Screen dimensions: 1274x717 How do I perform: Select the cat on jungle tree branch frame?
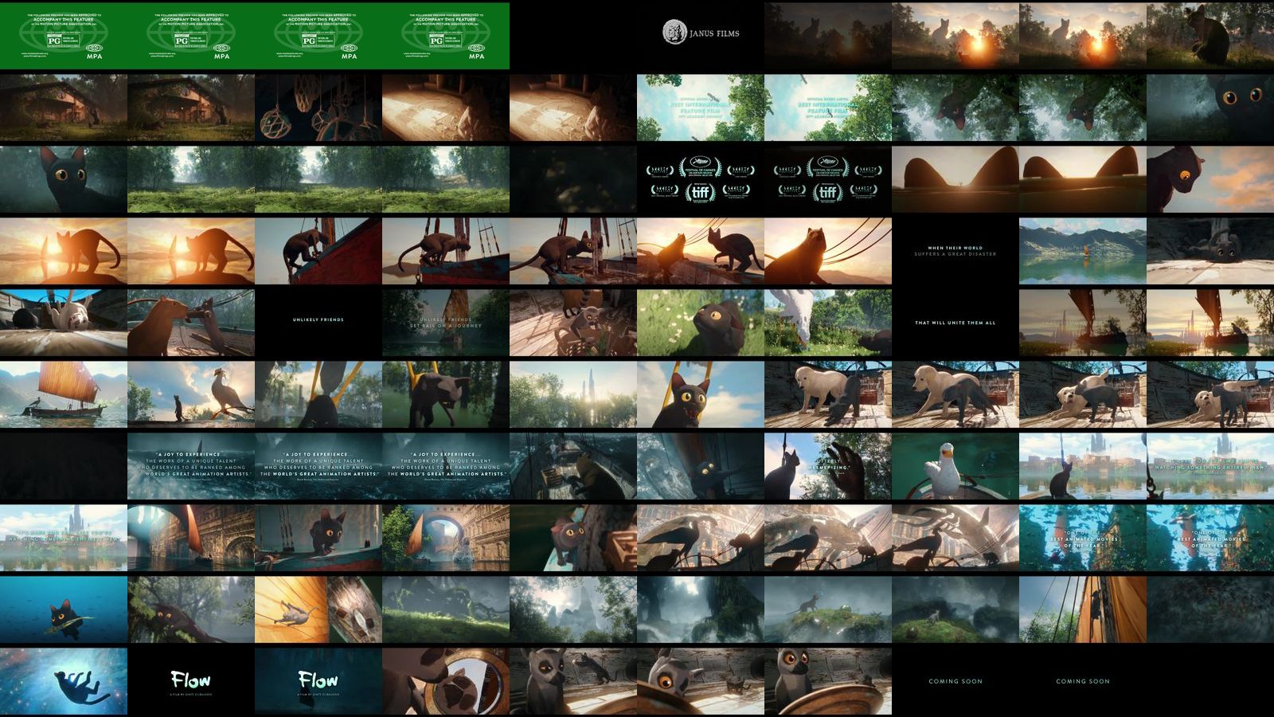click(191, 609)
